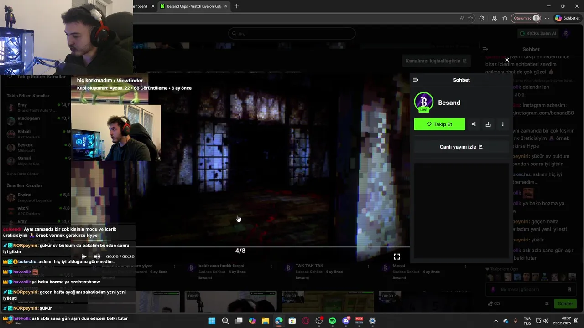This screenshot has width=584, height=328.
Task: Open bekir ama fındık faresi clip title
Action: click(221, 266)
